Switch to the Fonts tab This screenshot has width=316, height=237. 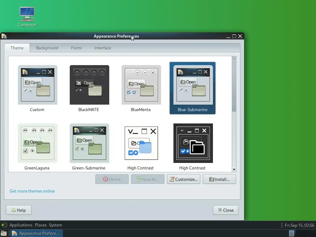[77, 48]
